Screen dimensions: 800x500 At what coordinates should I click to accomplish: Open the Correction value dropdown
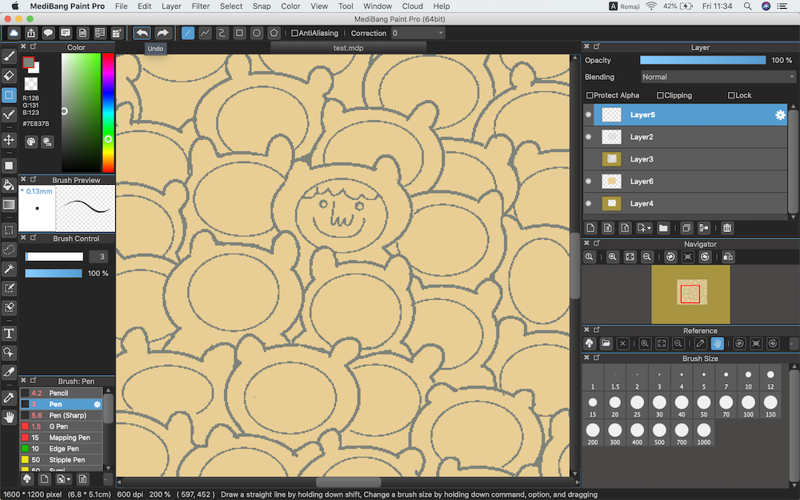point(418,33)
